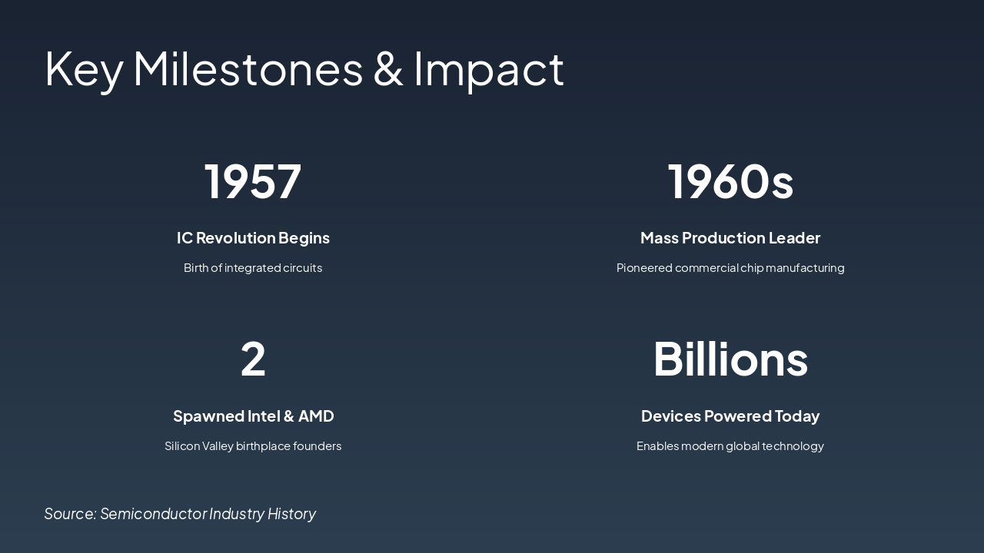
Task: Click the word 'Key' in the title
Action: (83, 69)
